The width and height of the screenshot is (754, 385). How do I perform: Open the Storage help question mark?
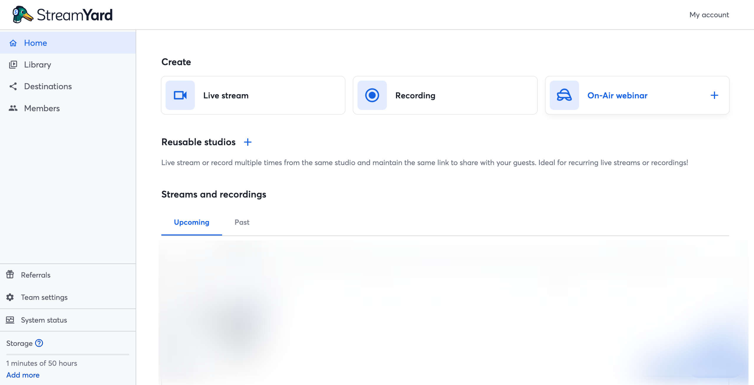coord(39,343)
